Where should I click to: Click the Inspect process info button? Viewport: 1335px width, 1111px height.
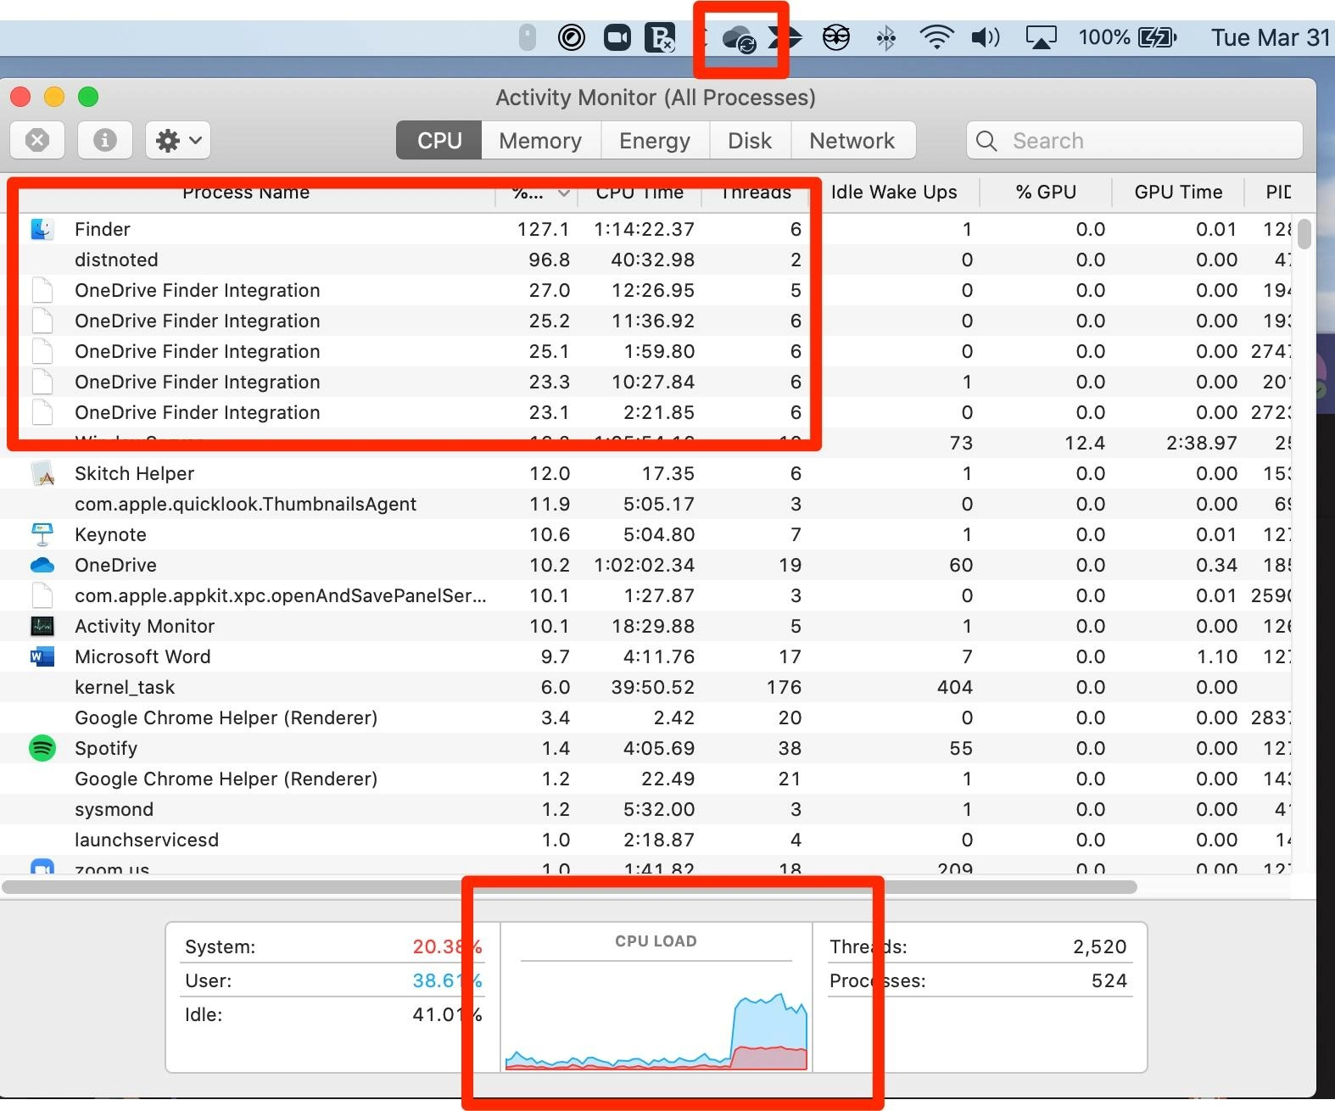pos(105,140)
